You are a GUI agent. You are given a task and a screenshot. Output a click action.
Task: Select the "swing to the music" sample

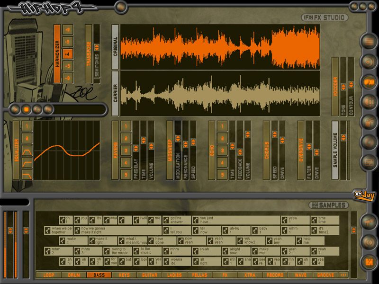point(119,251)
